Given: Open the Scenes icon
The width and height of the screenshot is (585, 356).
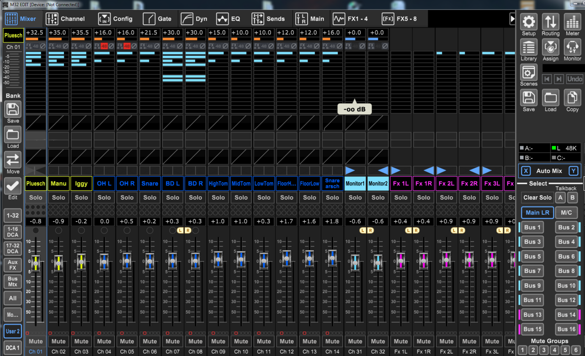Looking at the screenshot, I should (529, 72).
